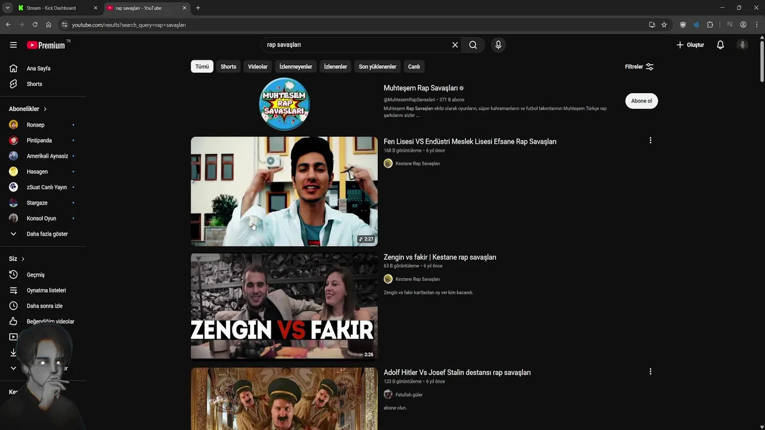Click the Shorts icon in sidebar
The height and width of the screenshot is (430, 765).
(x=13, y=84)
